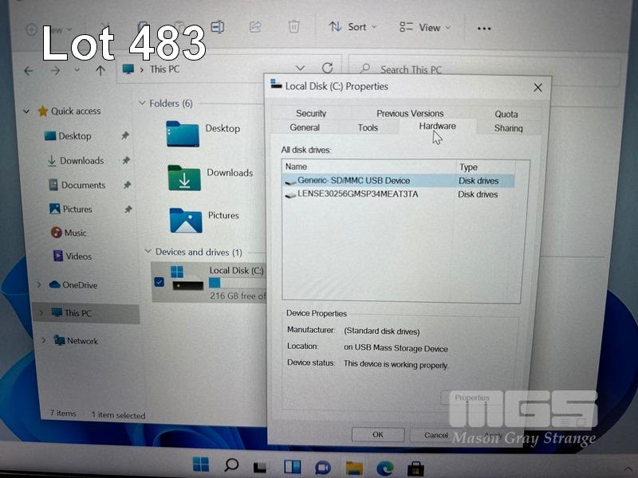Switch to the Security tab
638x478 pixels.
click(310, 114)
